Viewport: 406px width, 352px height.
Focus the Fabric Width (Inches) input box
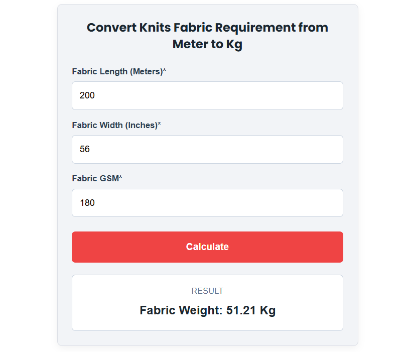207,149
